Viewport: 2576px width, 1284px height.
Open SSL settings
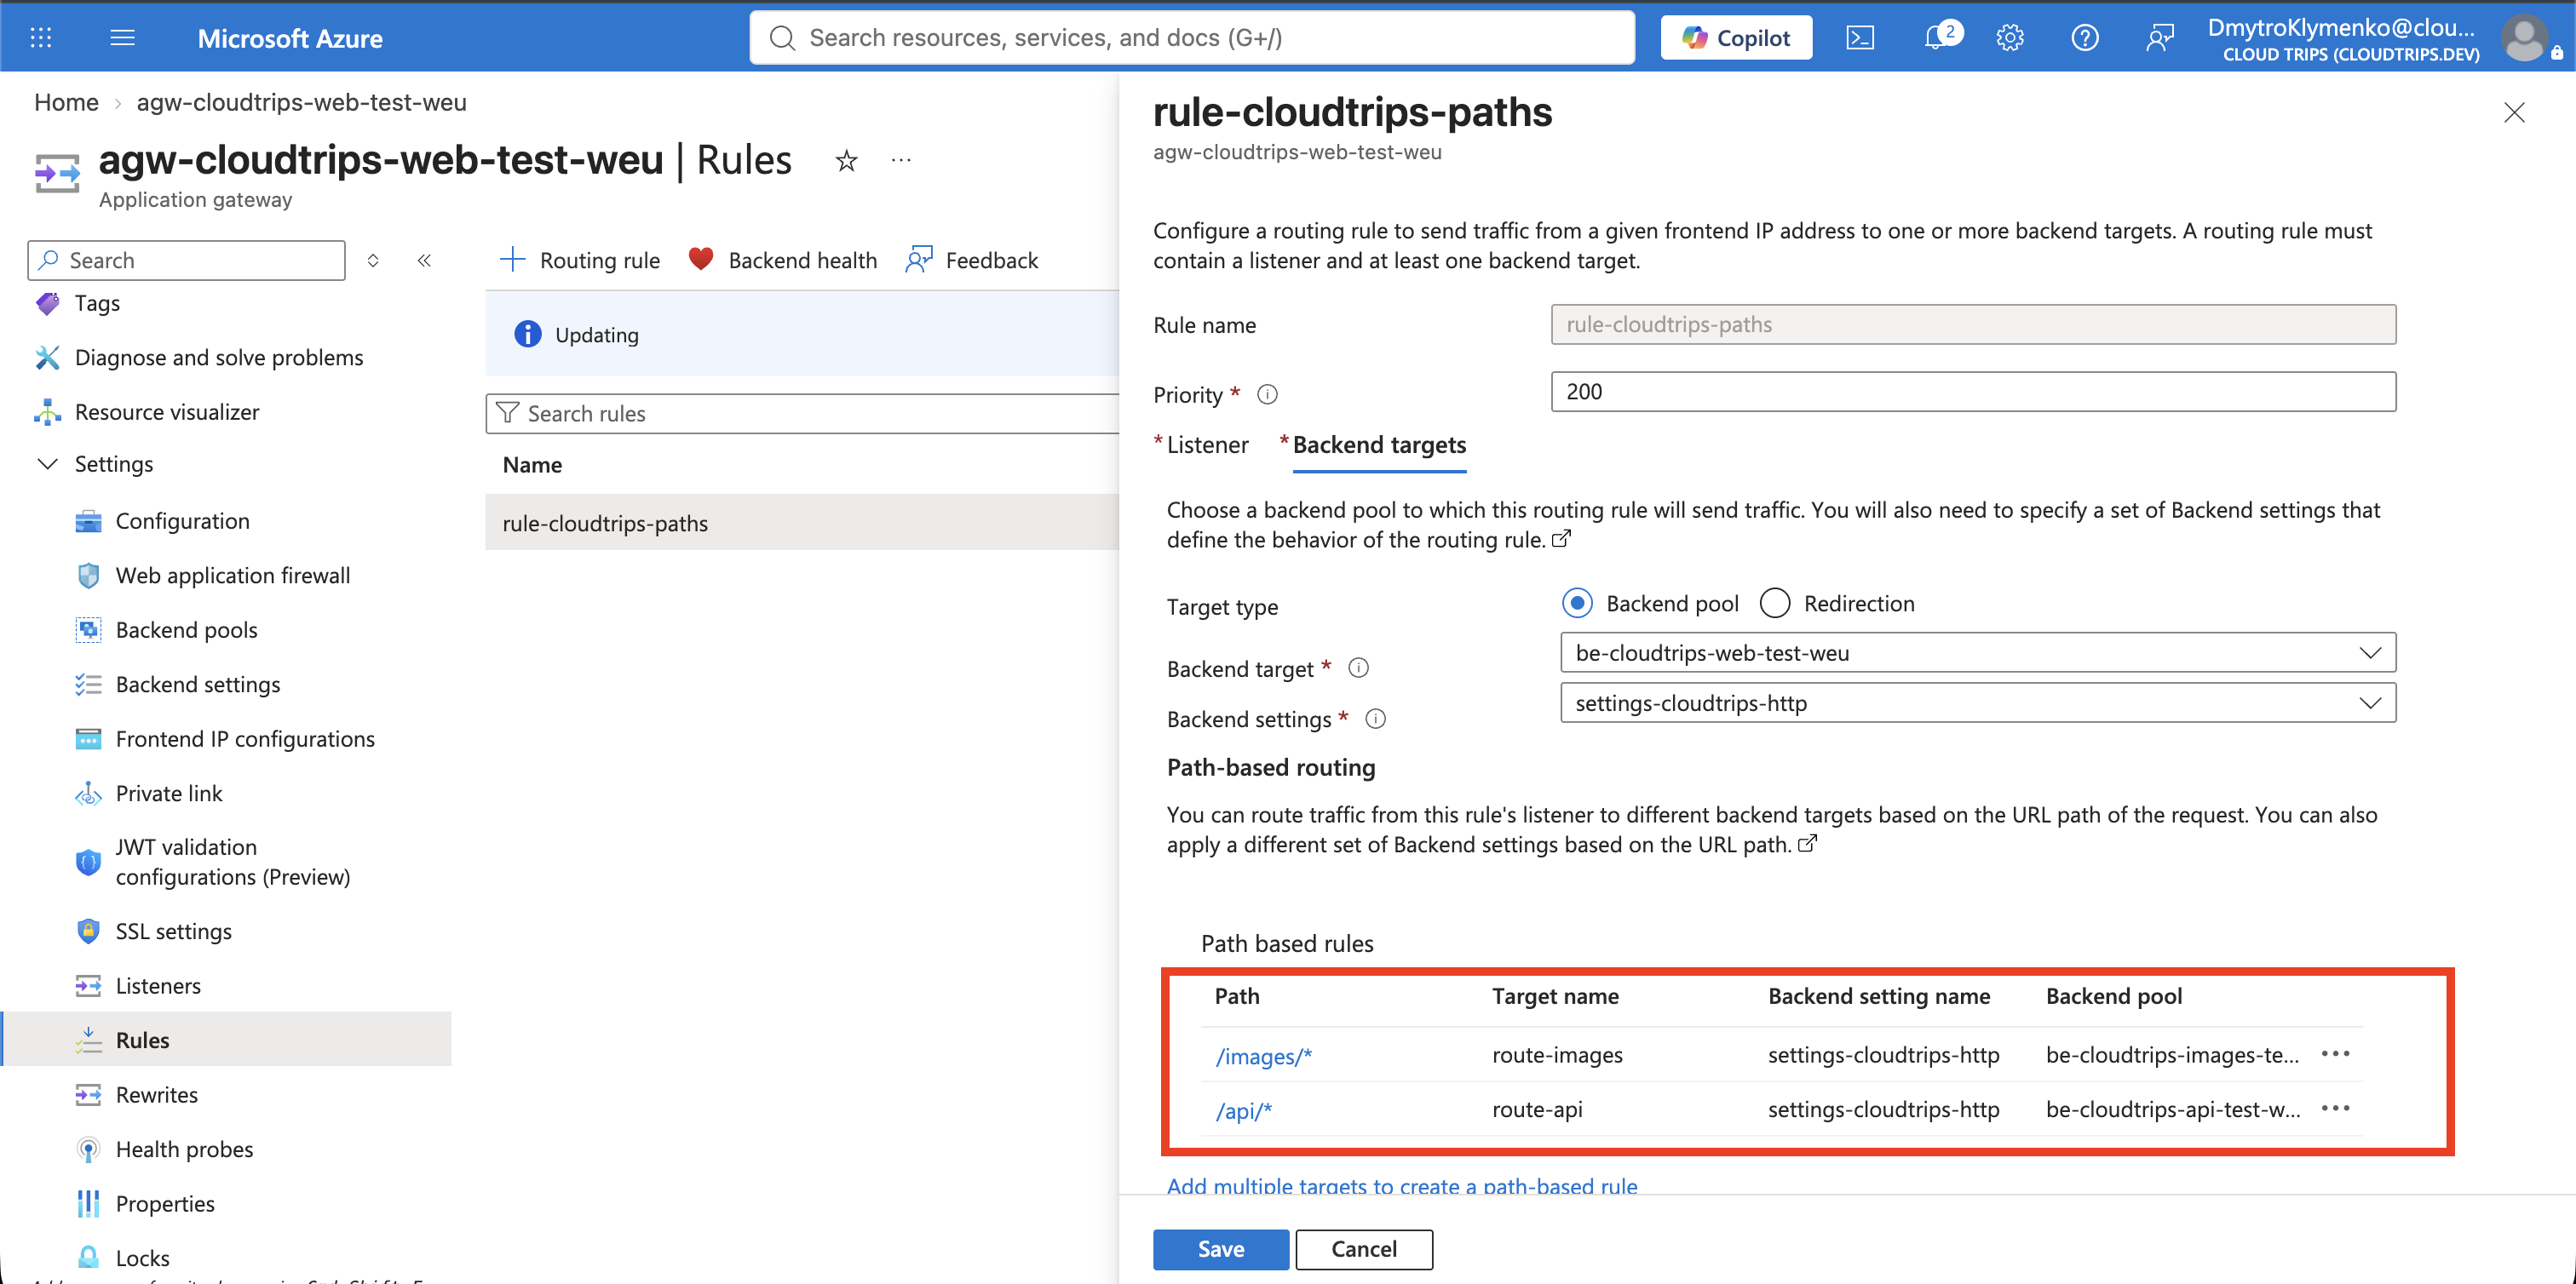(x=173, y=931)
